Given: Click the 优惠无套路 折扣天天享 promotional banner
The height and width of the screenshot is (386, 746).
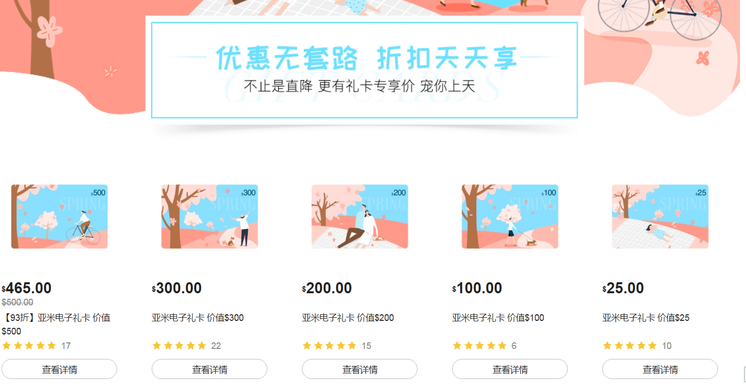Looking at the screenshot, I should coord(364,70).
